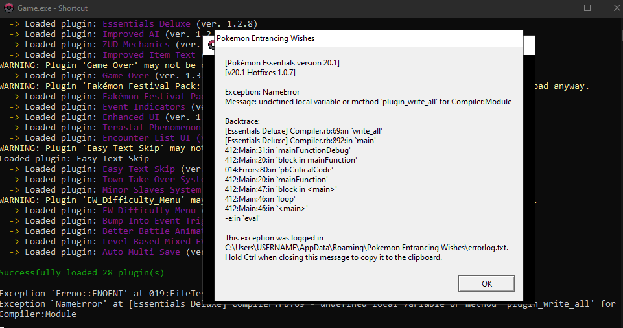Click the Pokemon Entrancing Wishes dialog title
This screenshot has width=623, height=328.
[x=265, y=38]
